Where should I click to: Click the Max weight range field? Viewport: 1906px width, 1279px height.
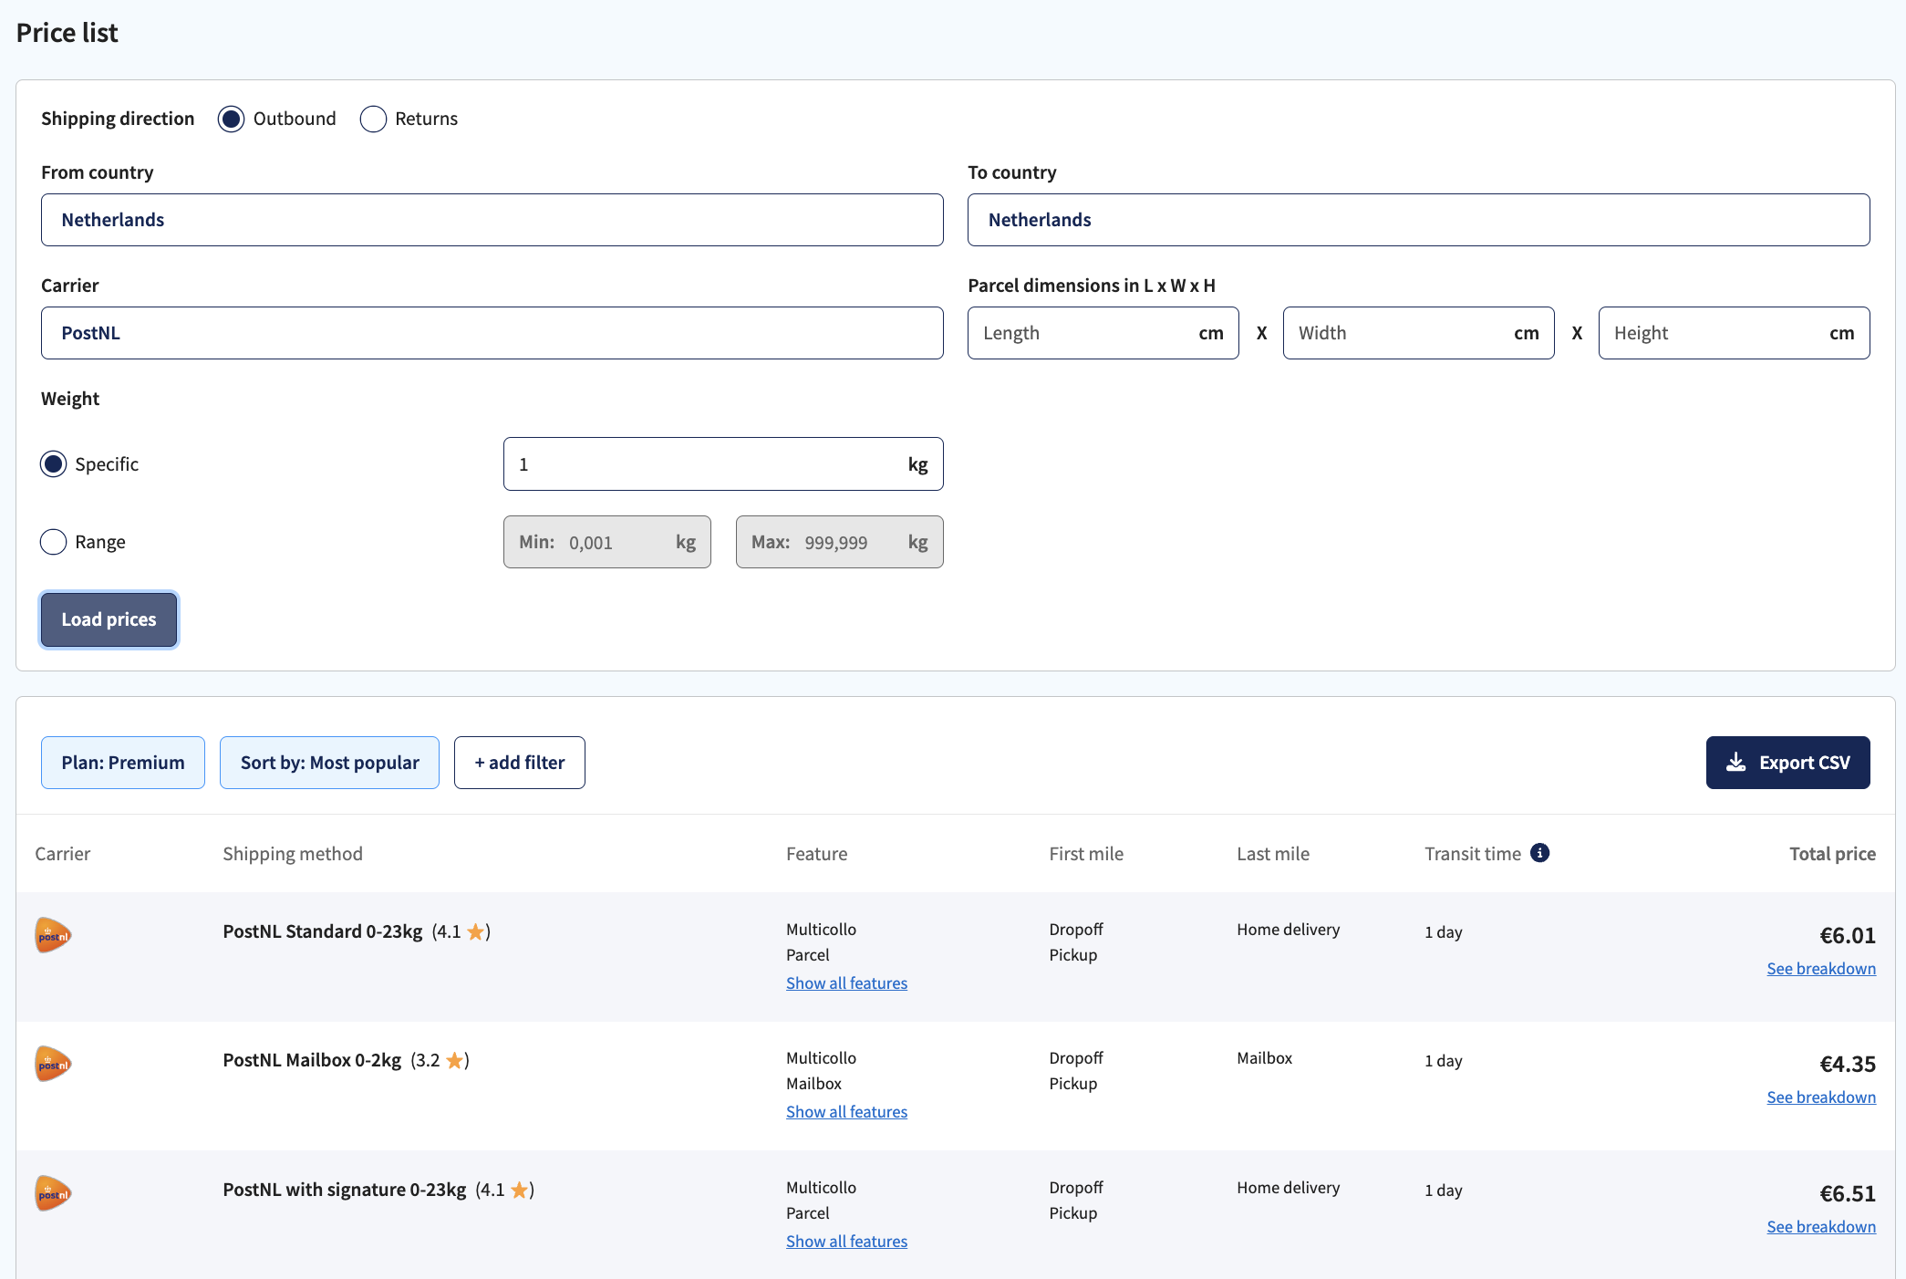840,542
